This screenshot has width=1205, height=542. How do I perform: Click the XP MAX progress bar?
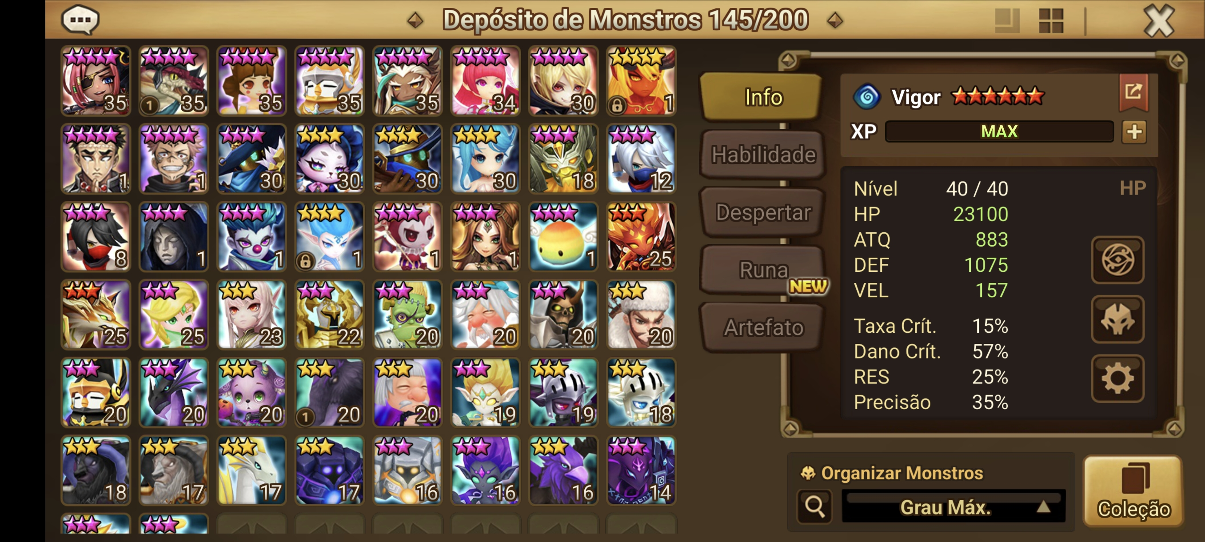pyautogui.click(x=999, y=132)
